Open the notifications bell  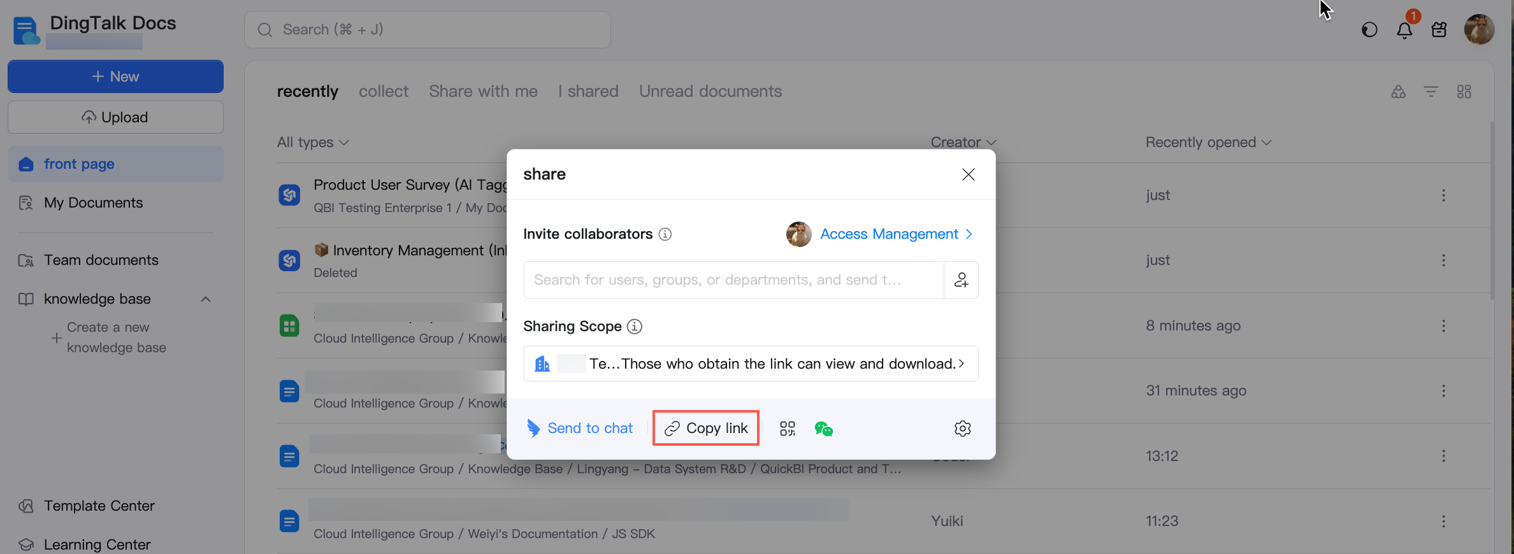point(1404,30)
